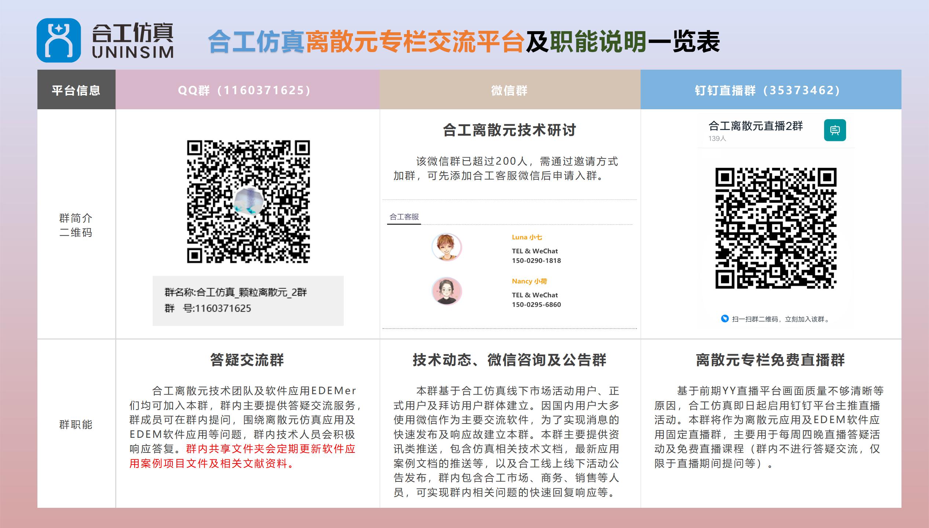Click 群 号:1160371625 text

tap(208, 308)
